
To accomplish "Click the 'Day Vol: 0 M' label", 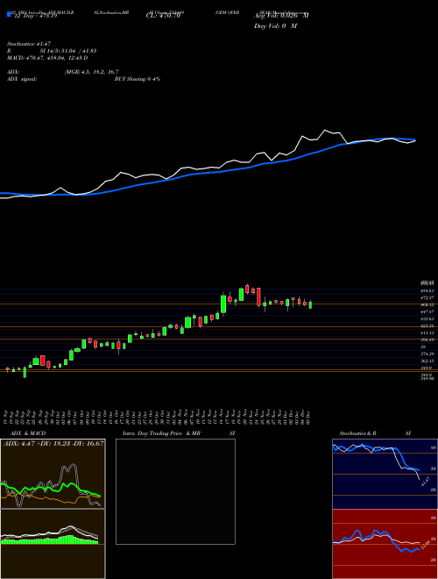I will pyautogui.click(x=275, y=26).
